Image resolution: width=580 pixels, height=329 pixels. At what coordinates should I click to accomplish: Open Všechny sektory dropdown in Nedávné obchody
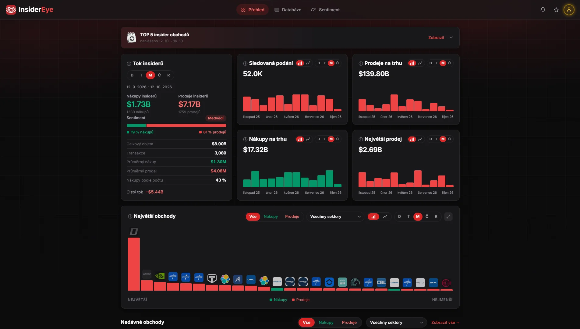pyautogui.click(x=396, y=322)
